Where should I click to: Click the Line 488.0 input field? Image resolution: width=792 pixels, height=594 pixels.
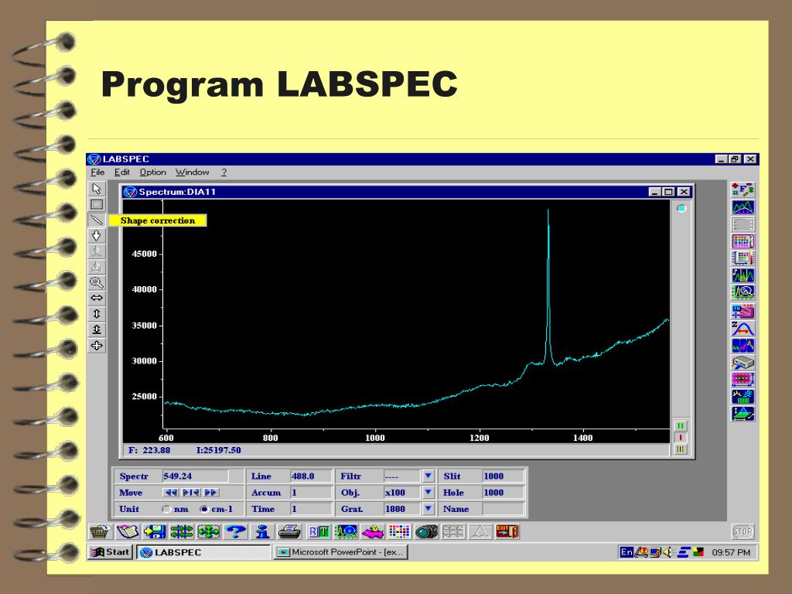point(311,476)
